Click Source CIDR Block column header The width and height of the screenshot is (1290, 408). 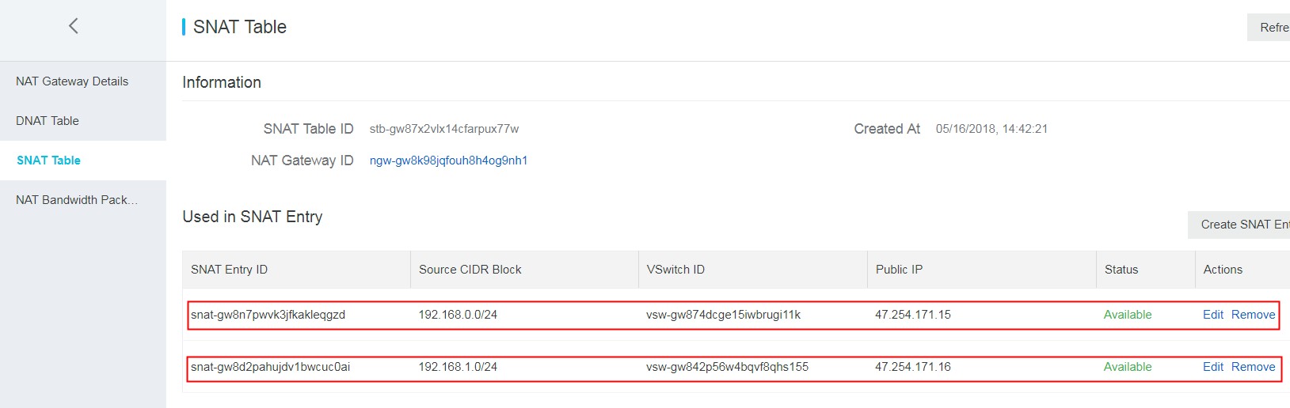(470, 270)
